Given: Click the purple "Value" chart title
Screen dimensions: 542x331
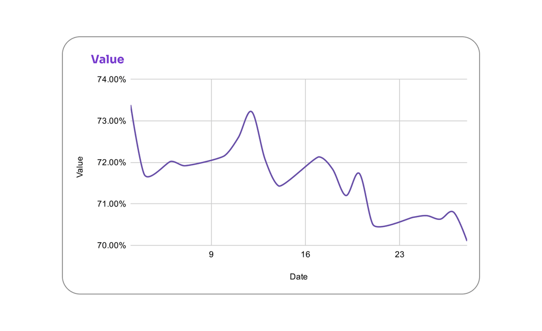Looking at the screenshot, I should tap(107, 59).
